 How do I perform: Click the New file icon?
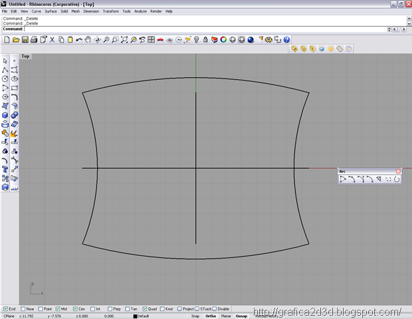click(x=7, y=40)
